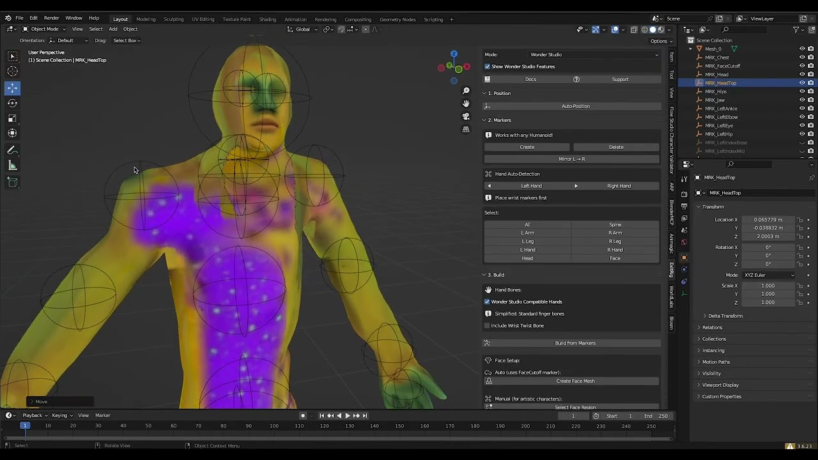Viewport: 818px width, 460px height.
Task: Activate the Scale tool
Action: (x=12, y=118)
